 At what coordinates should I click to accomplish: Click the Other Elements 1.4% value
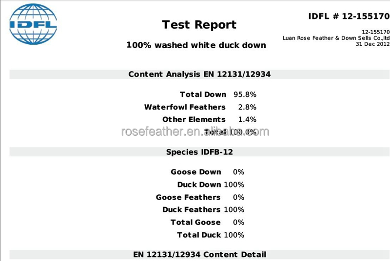247,119
